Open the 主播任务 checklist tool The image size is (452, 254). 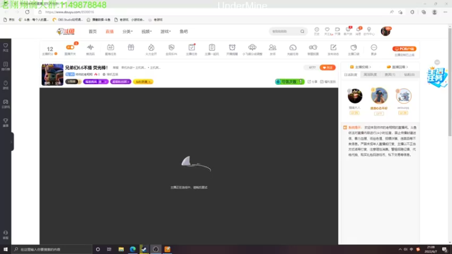click(192, 49)
